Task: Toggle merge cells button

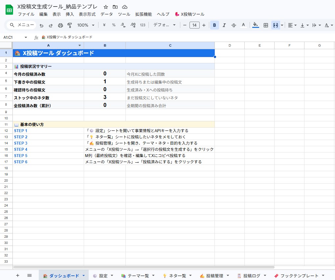Action: [276, 25]
